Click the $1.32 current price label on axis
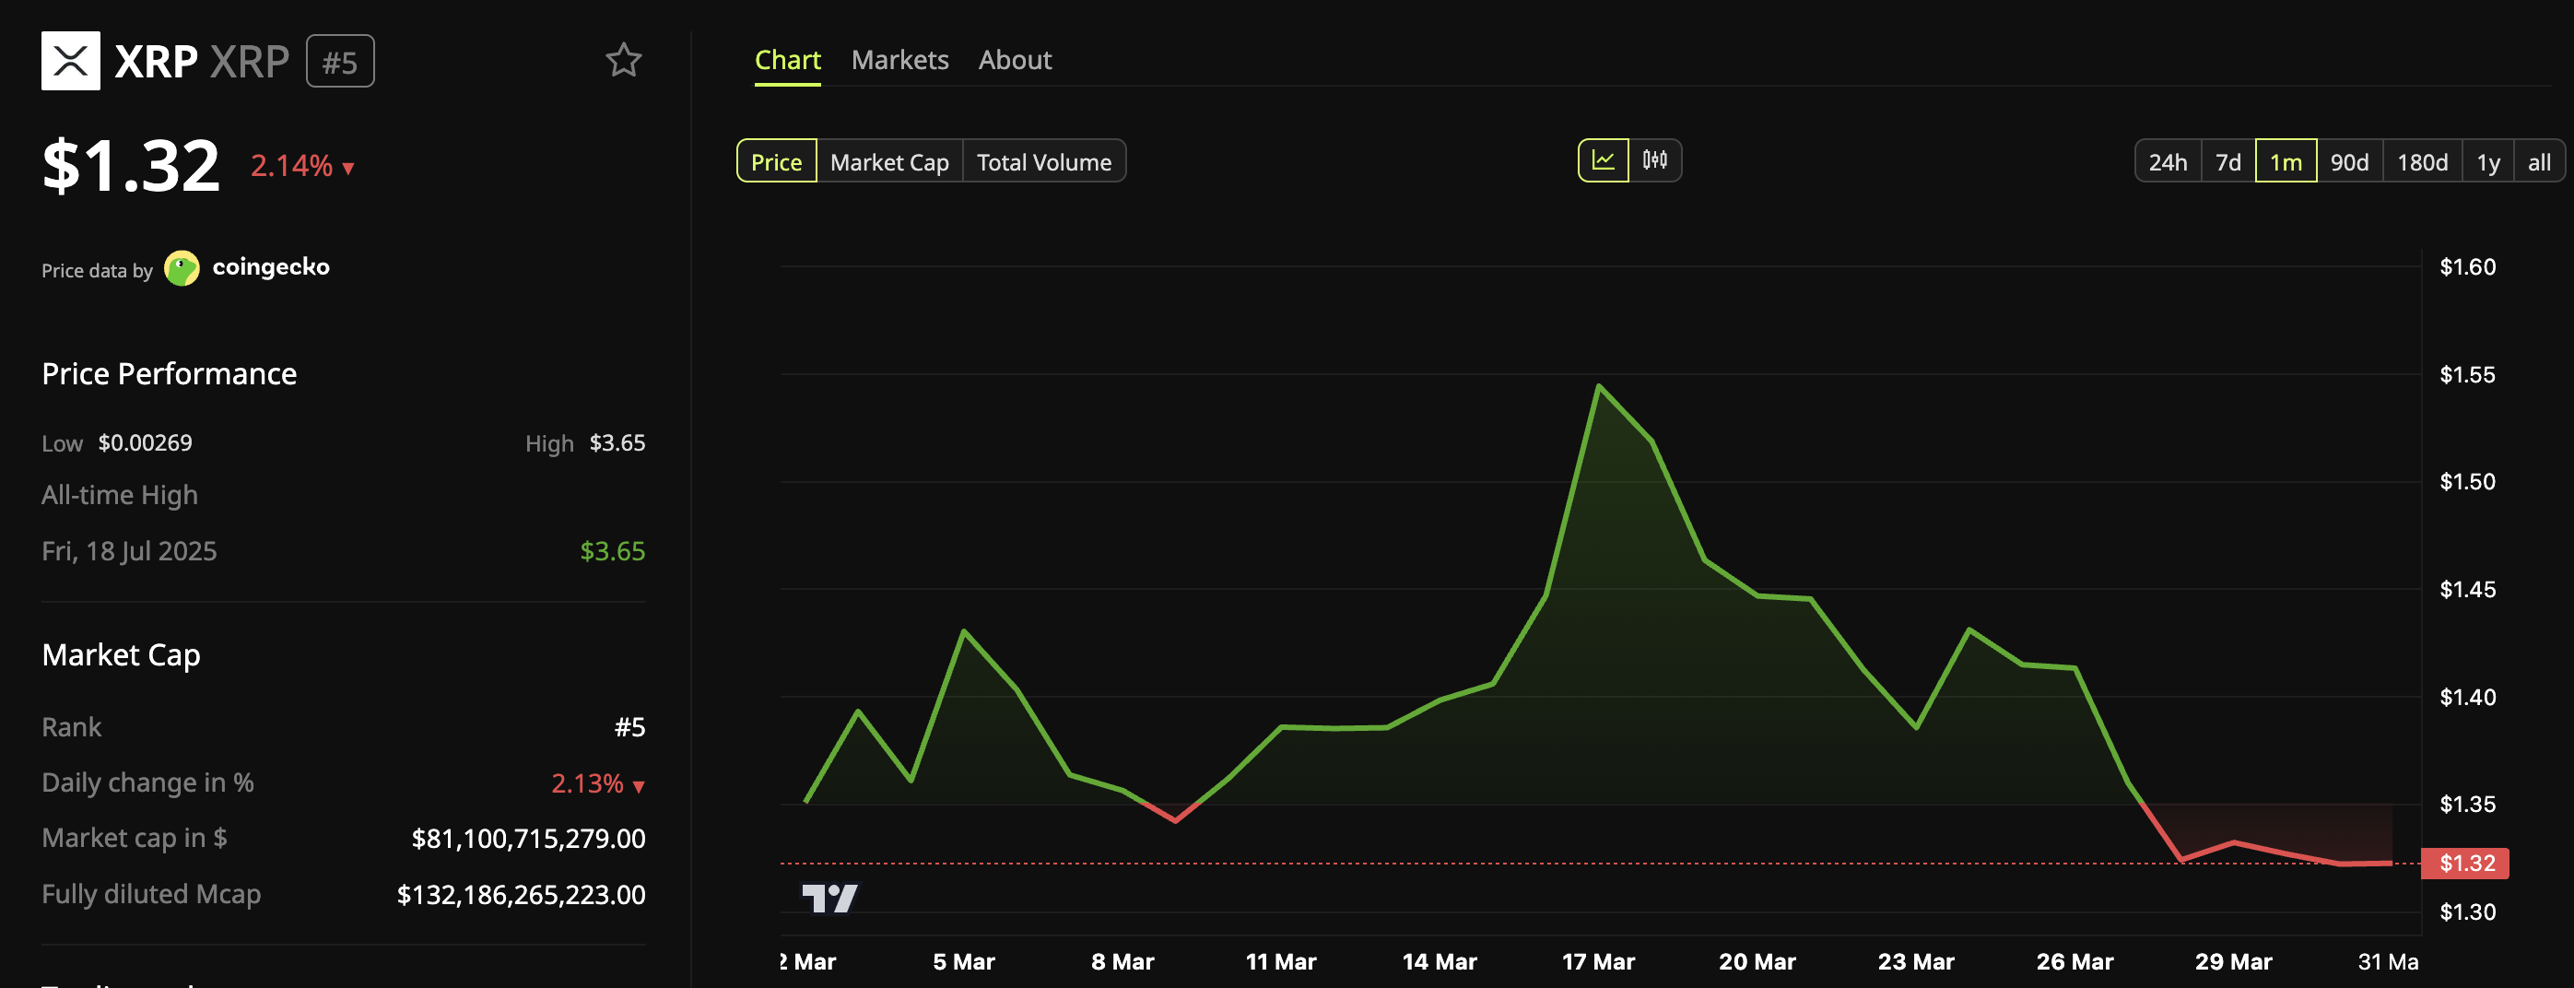 click(x=2465, y=864)
